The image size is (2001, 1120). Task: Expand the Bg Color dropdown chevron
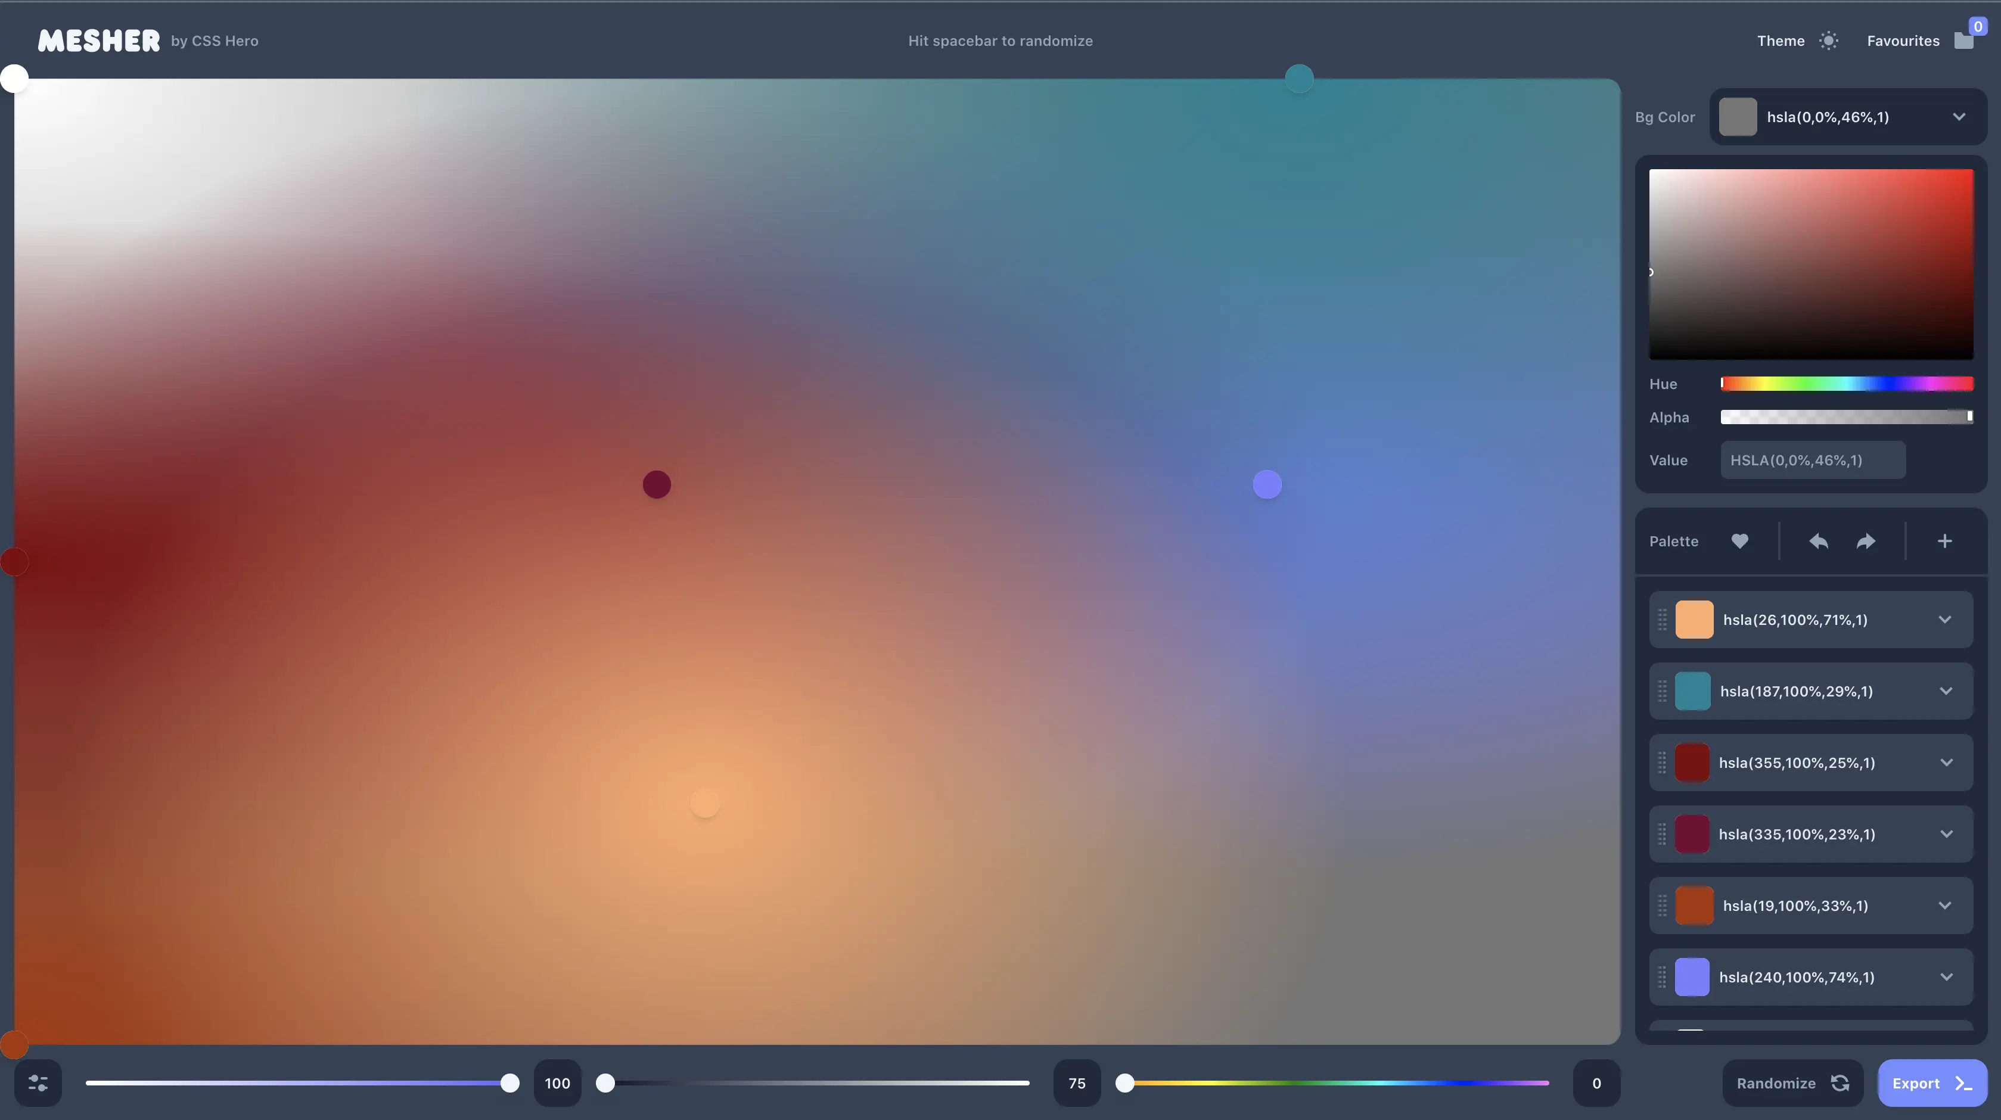1959,117
